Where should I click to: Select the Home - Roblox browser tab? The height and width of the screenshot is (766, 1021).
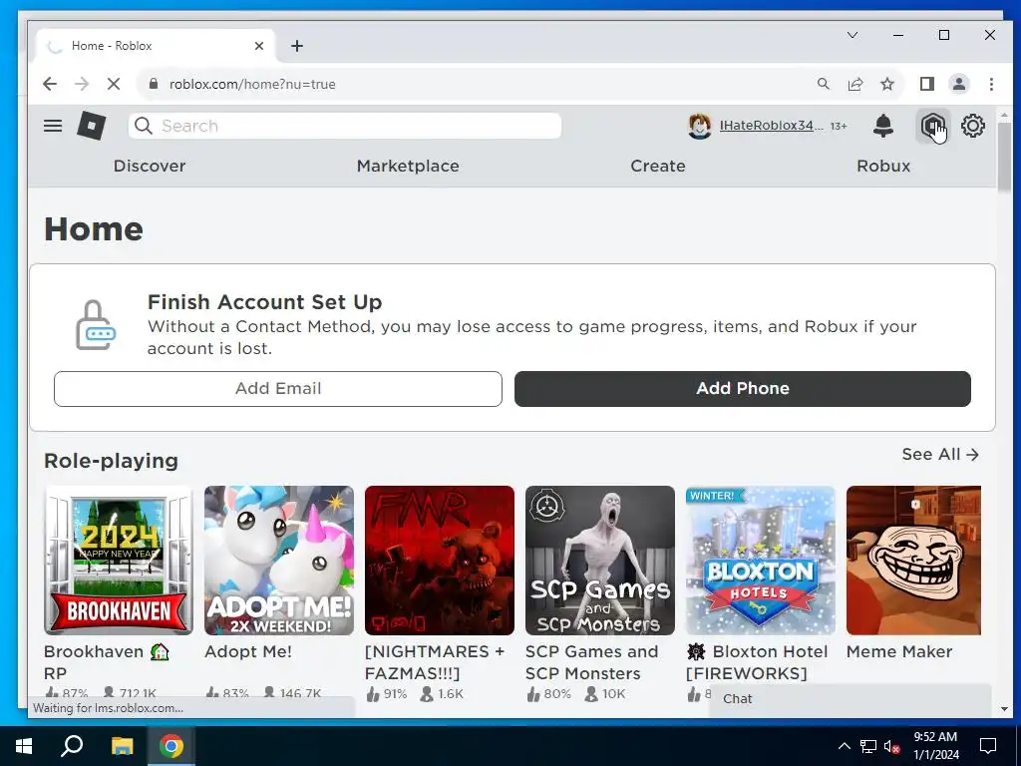(157, 46)
